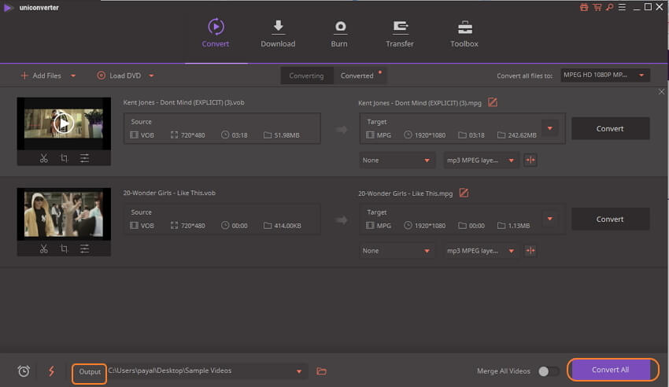The width and height of the screenshot is (669, 387).
Task: Remove the Kent Jones file with X
Action: pos(661,91)
